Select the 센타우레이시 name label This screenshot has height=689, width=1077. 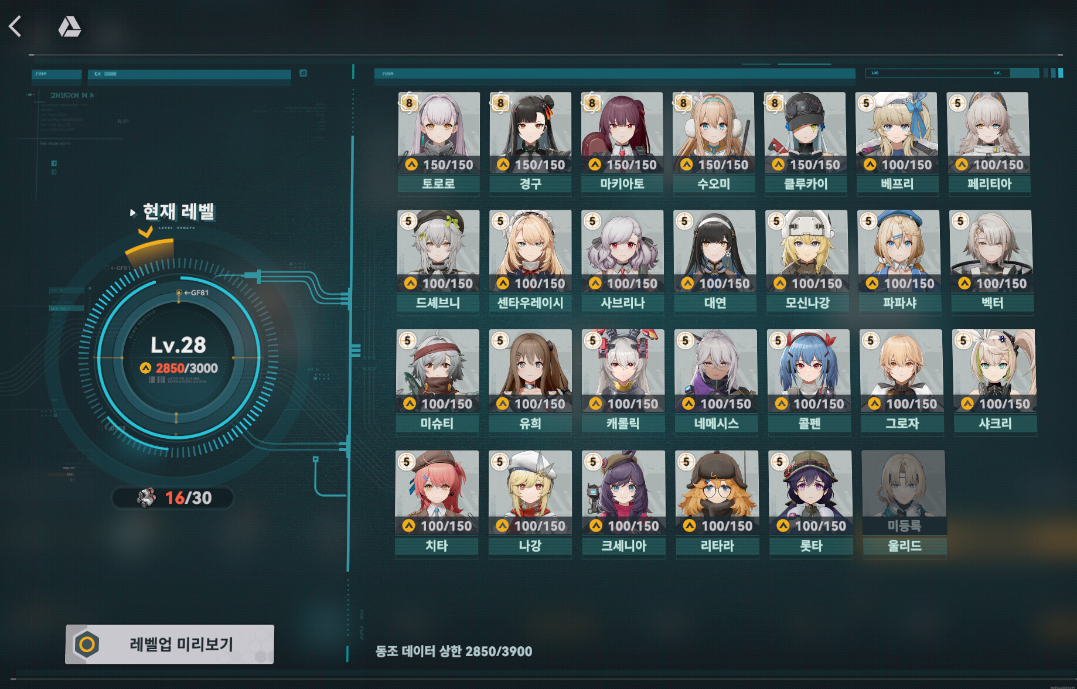pyautogui.click(x=530, y=303)
